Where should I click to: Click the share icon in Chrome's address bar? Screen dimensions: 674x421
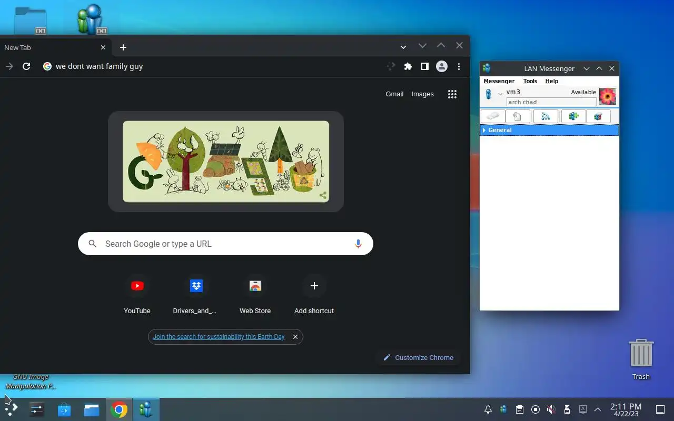coord(391,66)
